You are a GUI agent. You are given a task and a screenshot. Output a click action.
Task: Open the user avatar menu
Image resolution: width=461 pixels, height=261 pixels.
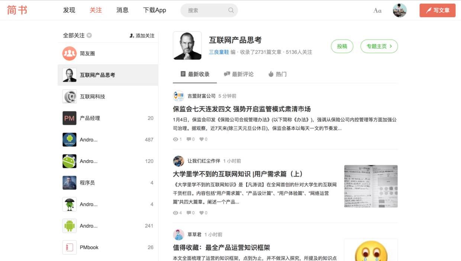400,10
